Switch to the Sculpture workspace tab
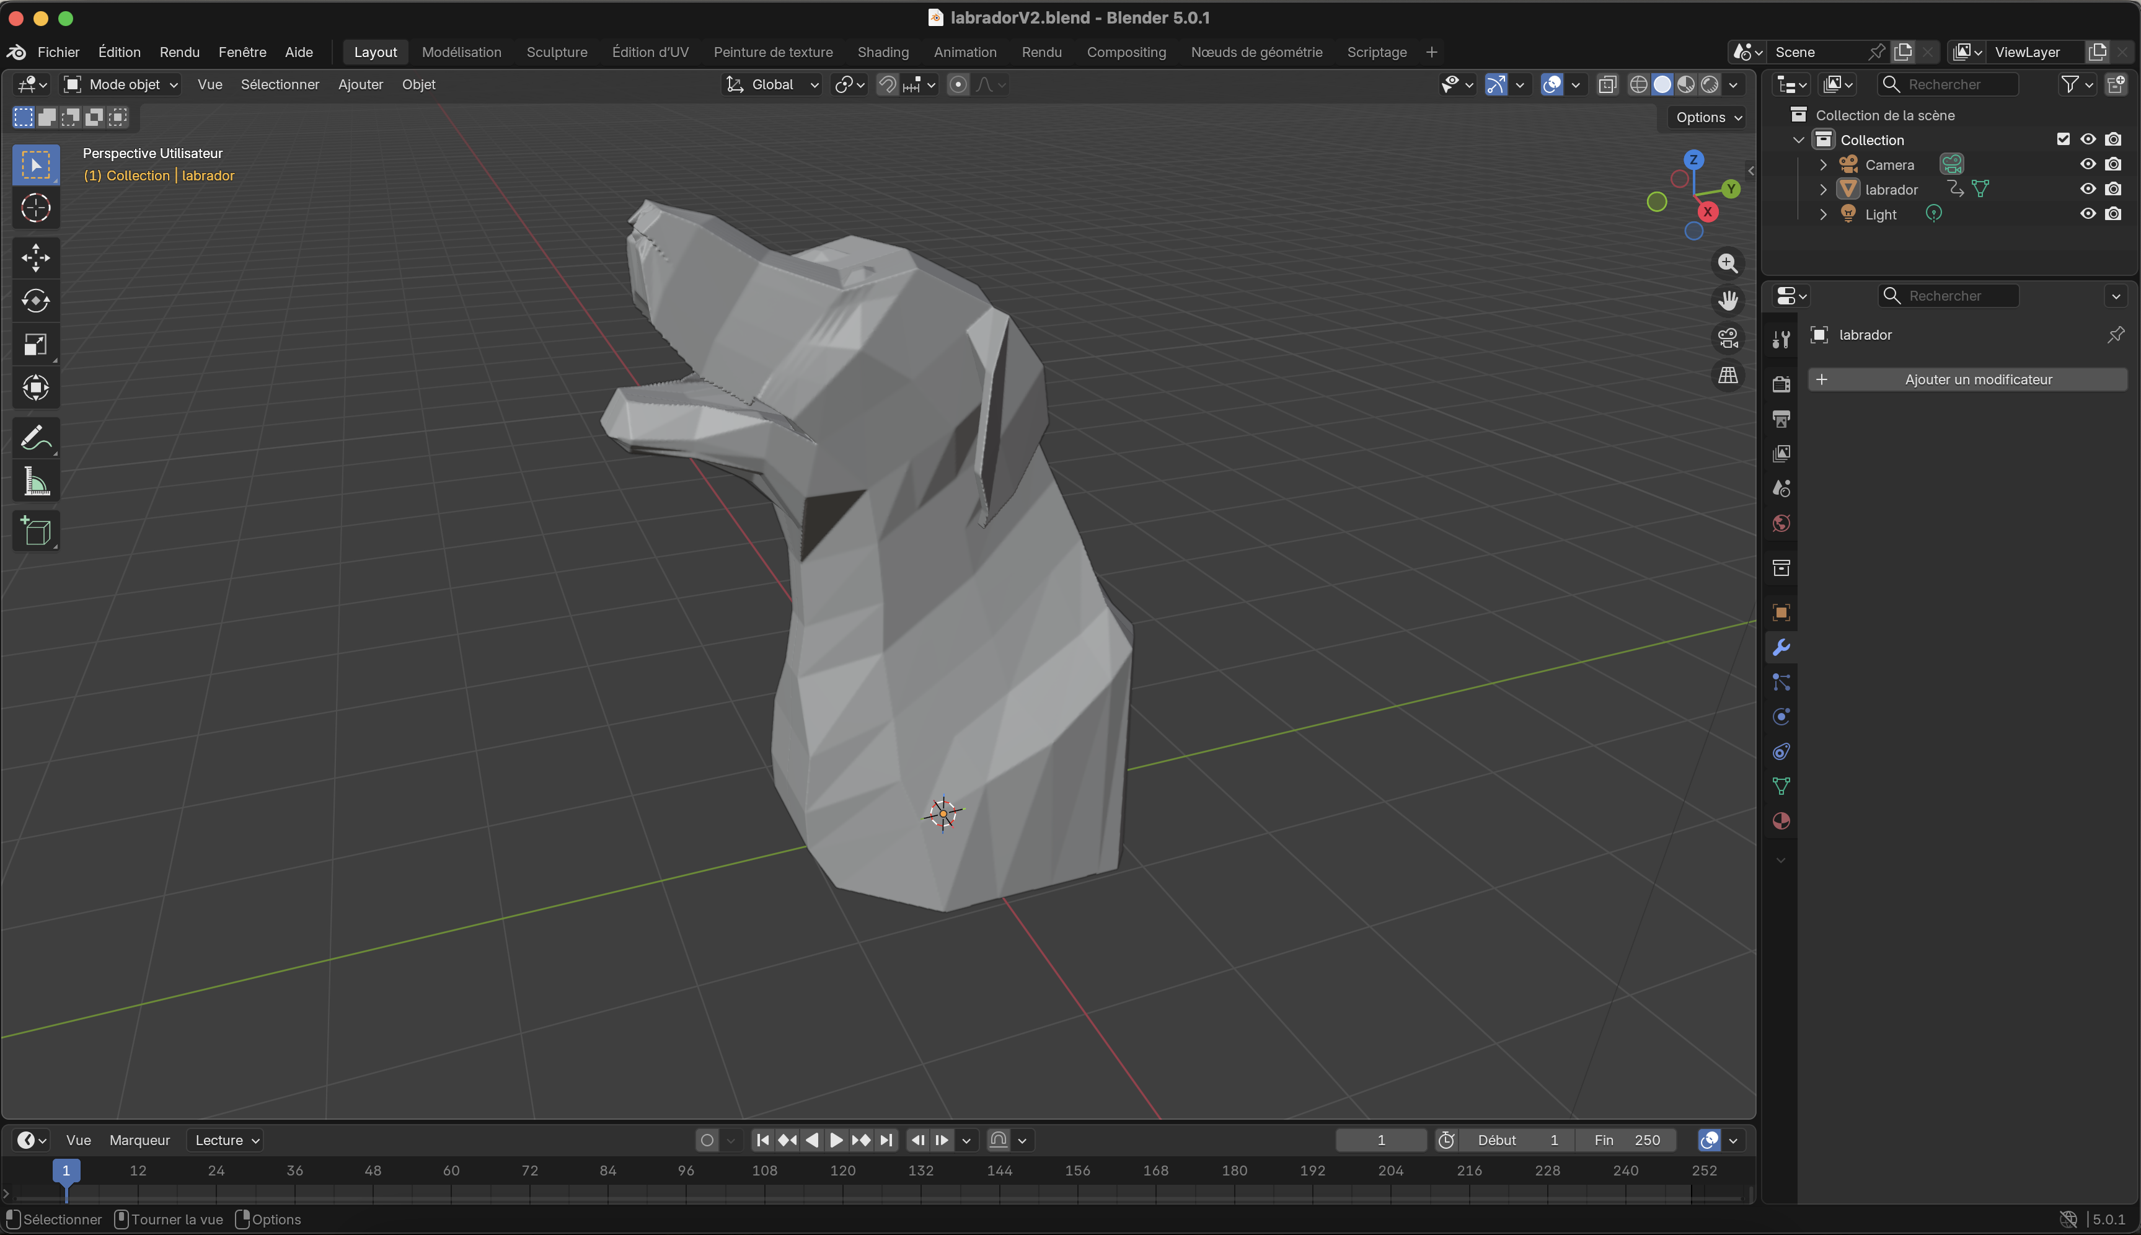This screenshot has width=2141, height=1235. 556,51
